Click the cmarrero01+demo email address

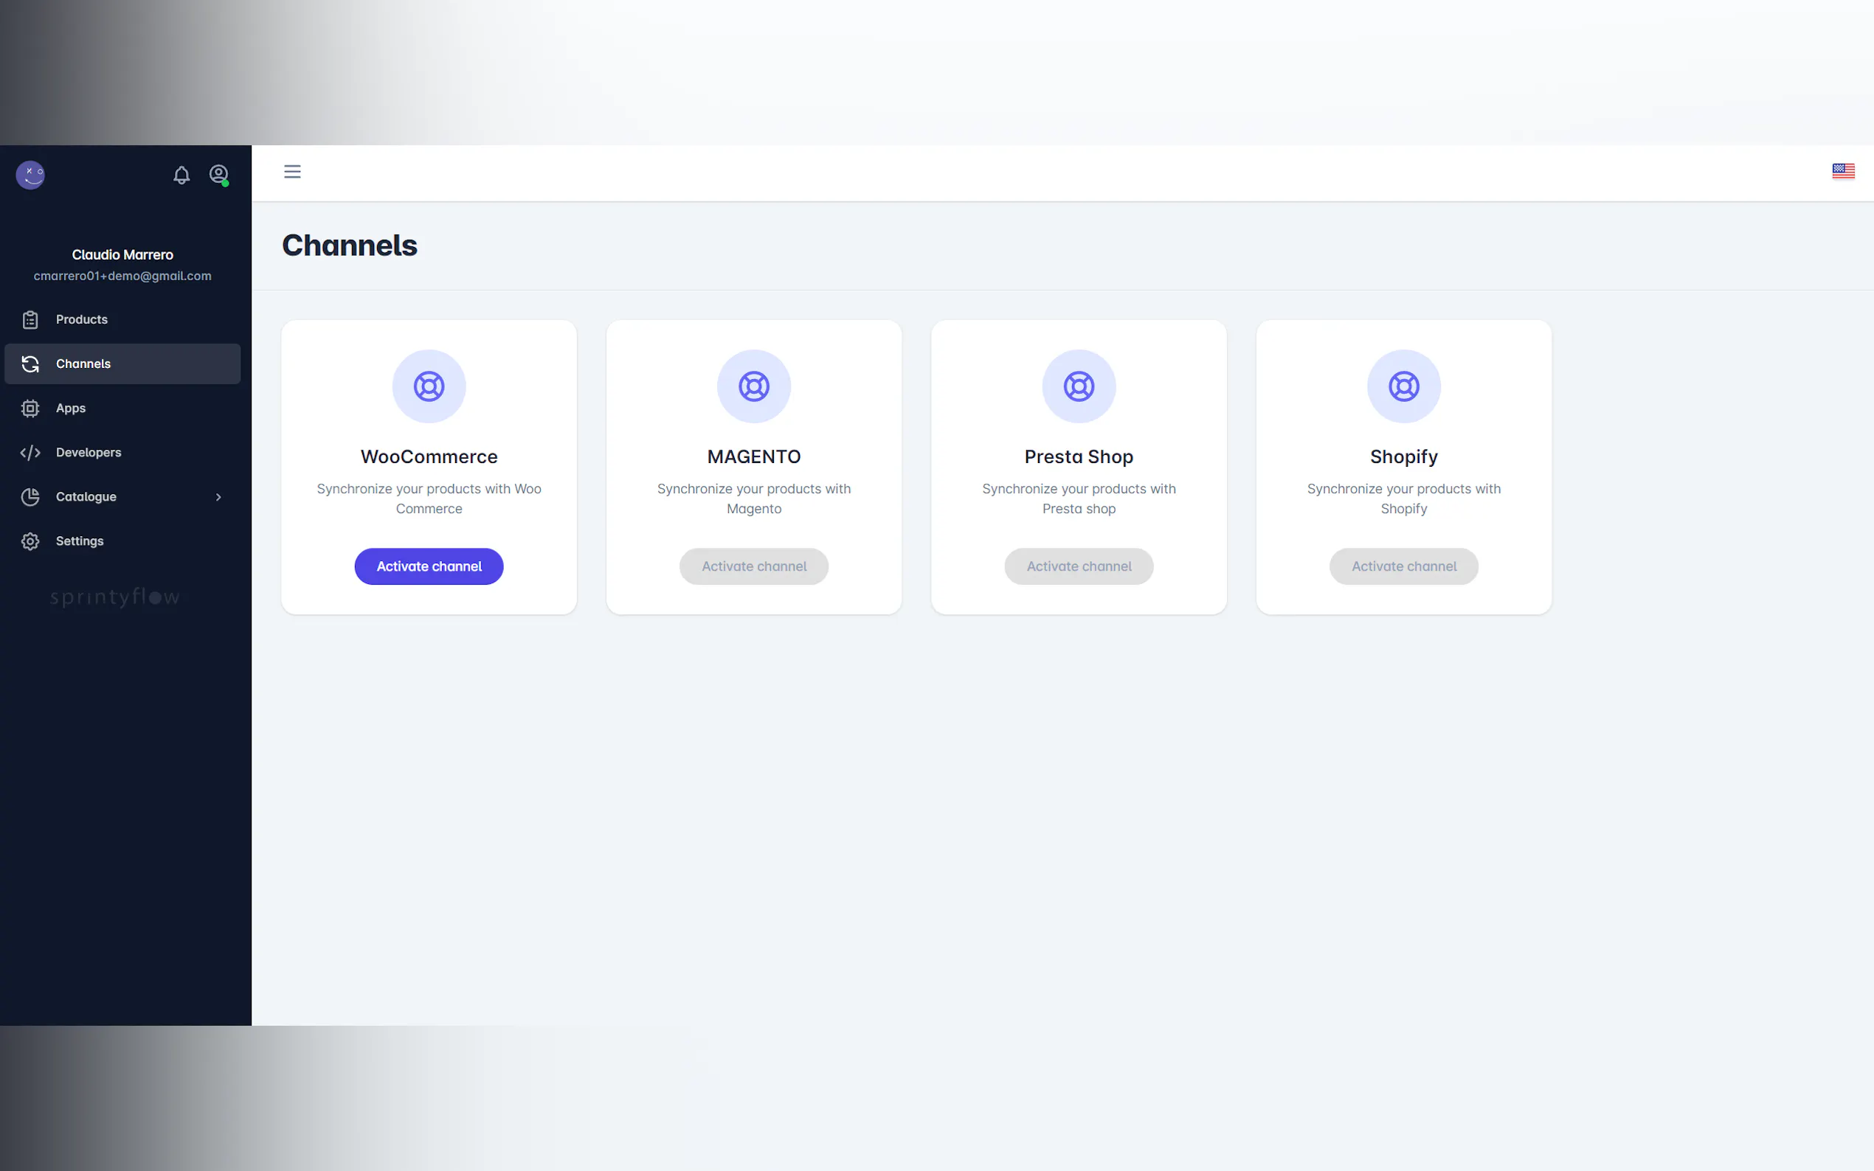[122, 277]
